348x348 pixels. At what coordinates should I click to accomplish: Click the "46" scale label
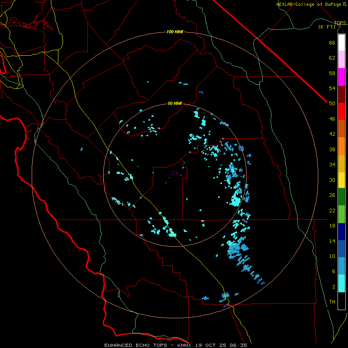(332, 119)
